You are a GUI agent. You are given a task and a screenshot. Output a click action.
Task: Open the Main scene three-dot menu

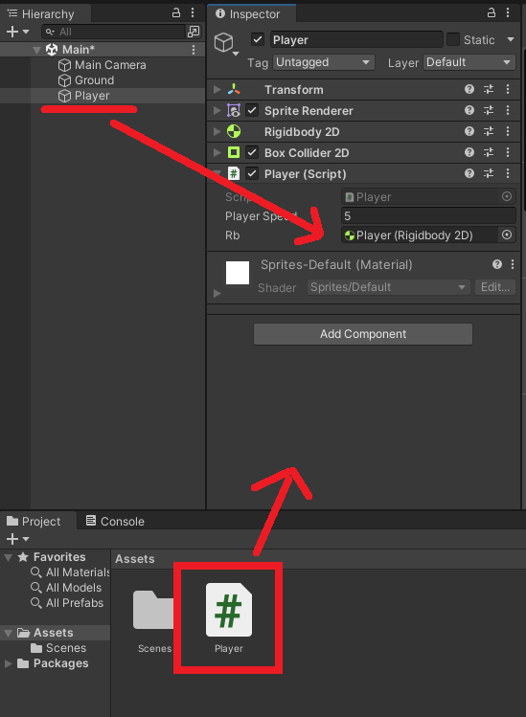point(194,50)
